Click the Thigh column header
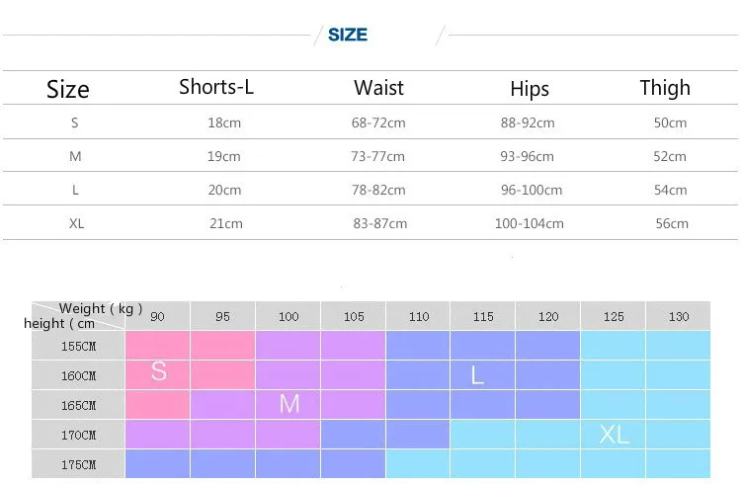This screenshot has height=484, width=741. 665,88
